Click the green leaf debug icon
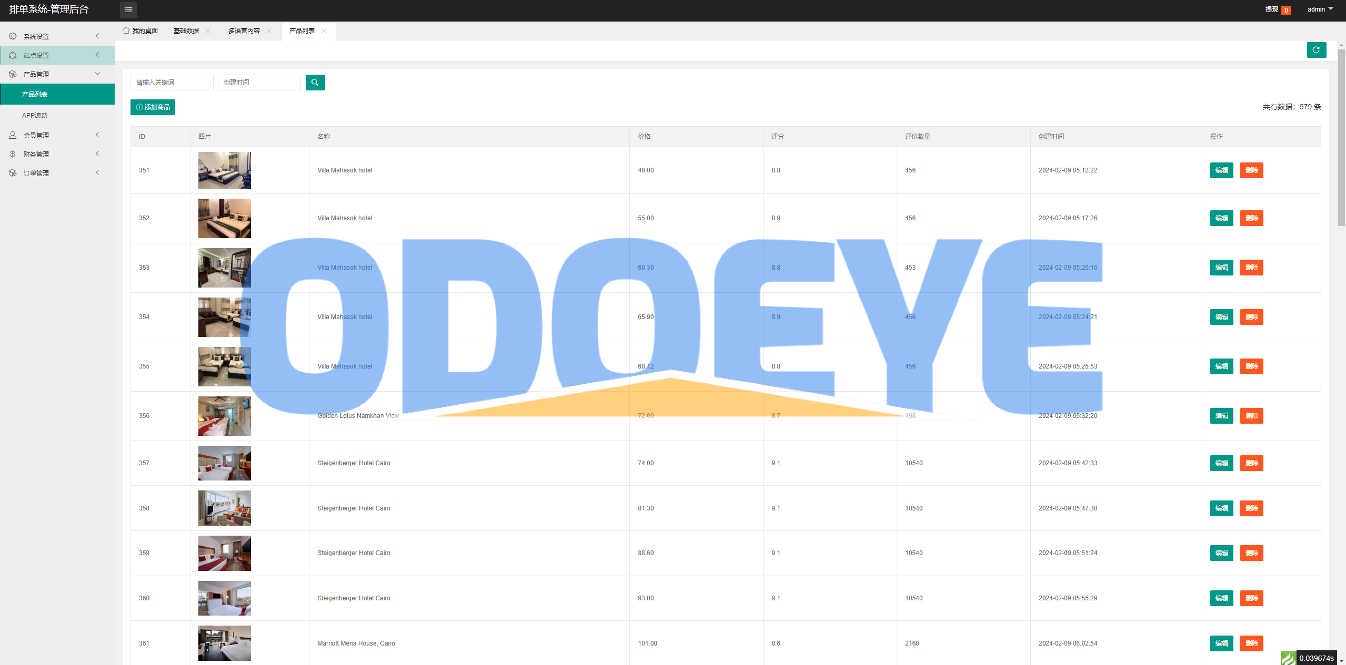Screen dimensions: 1346x665 pos(1288,658)
